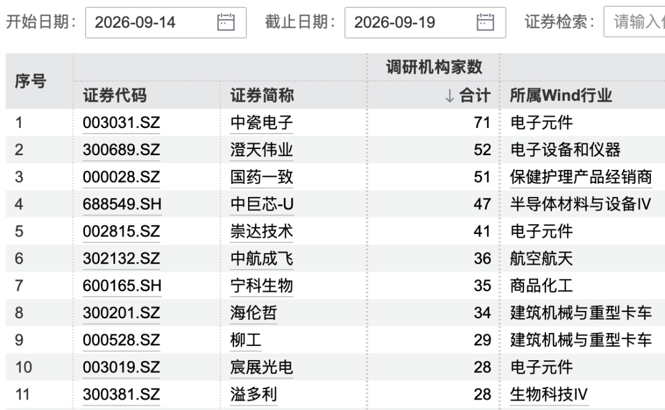
Task: Open the 崇达技术 security link
Action: coord(262,231)
